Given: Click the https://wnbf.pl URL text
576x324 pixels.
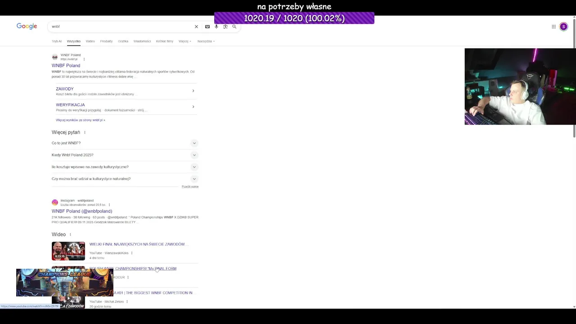Looking at the screenshot, I should pyautogui.click(x=69, y=59).
